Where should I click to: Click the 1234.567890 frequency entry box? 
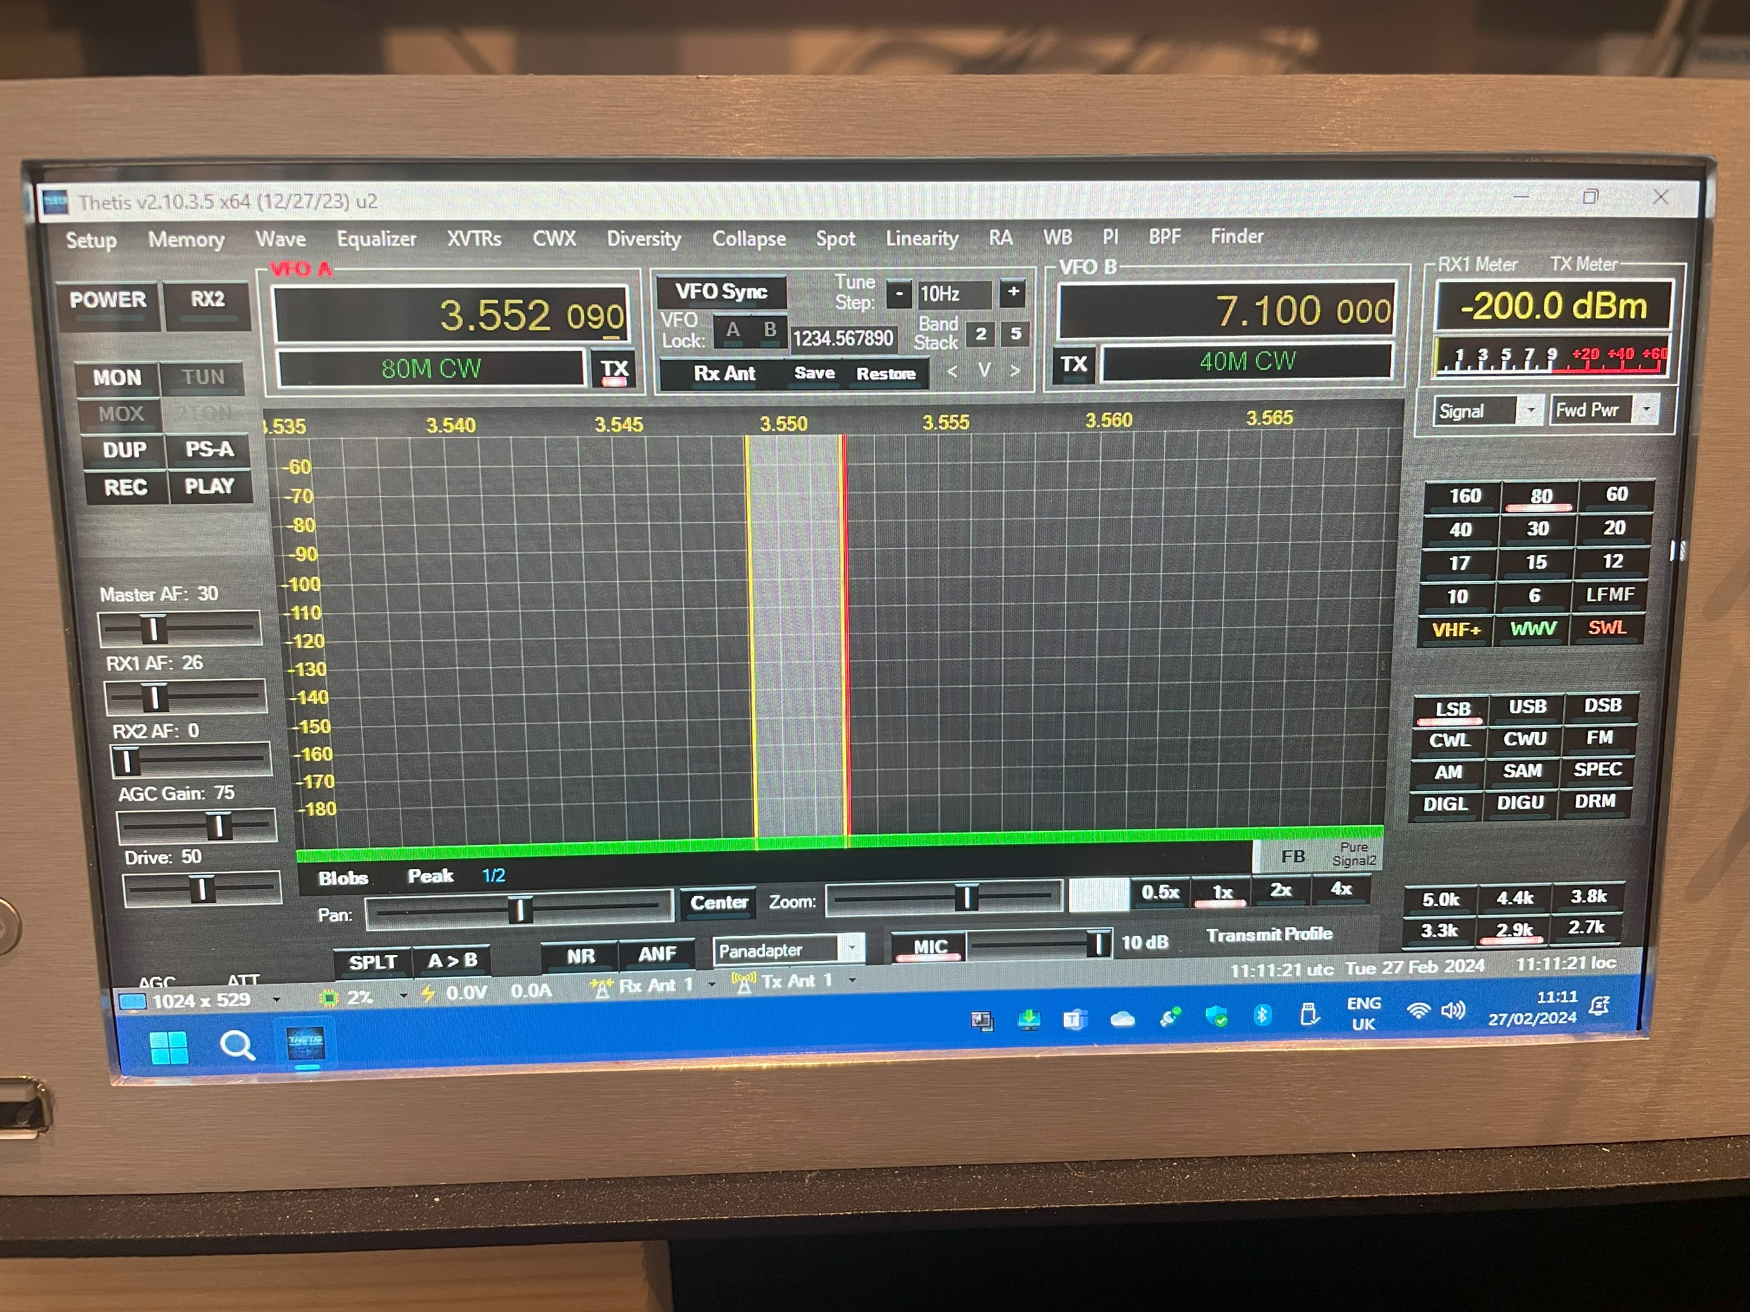pyautogui.click(x=843, y=338)
